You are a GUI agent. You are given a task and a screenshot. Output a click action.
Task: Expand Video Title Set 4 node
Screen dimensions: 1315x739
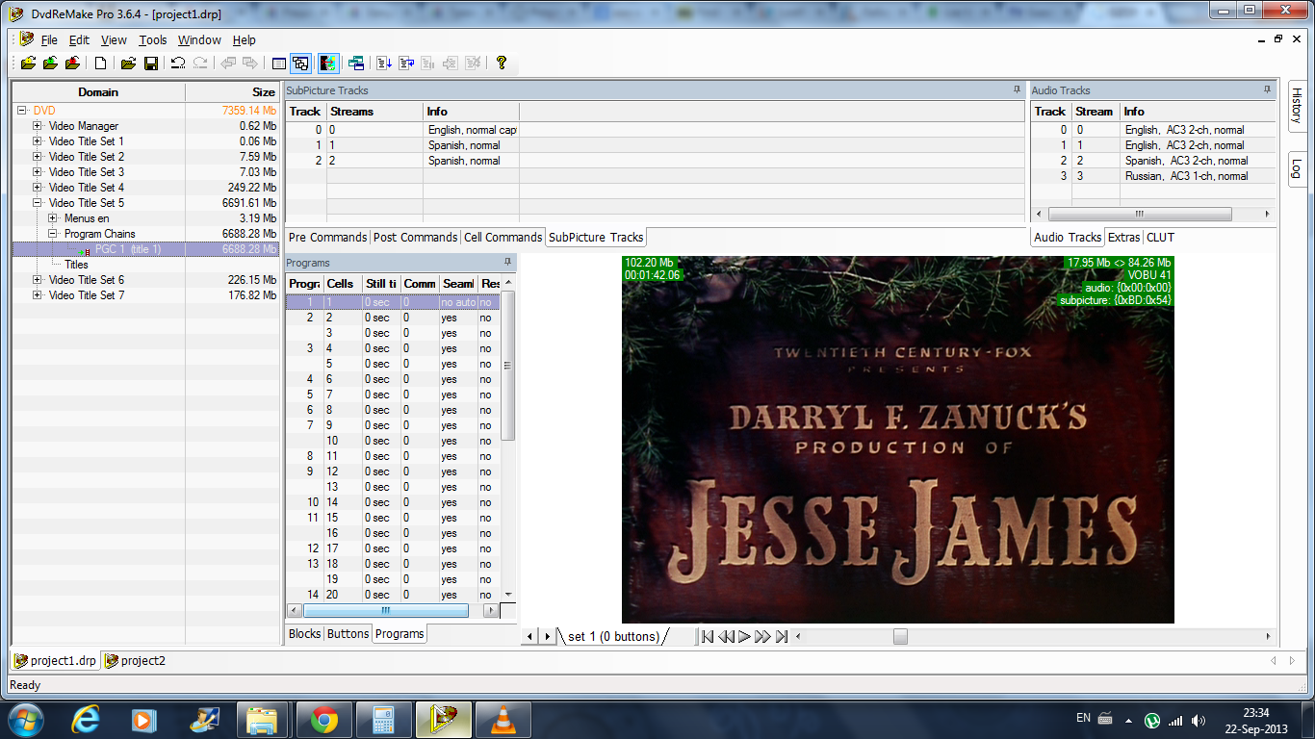point(38,188)
